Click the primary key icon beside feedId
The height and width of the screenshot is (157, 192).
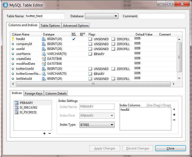coord(13,39)
